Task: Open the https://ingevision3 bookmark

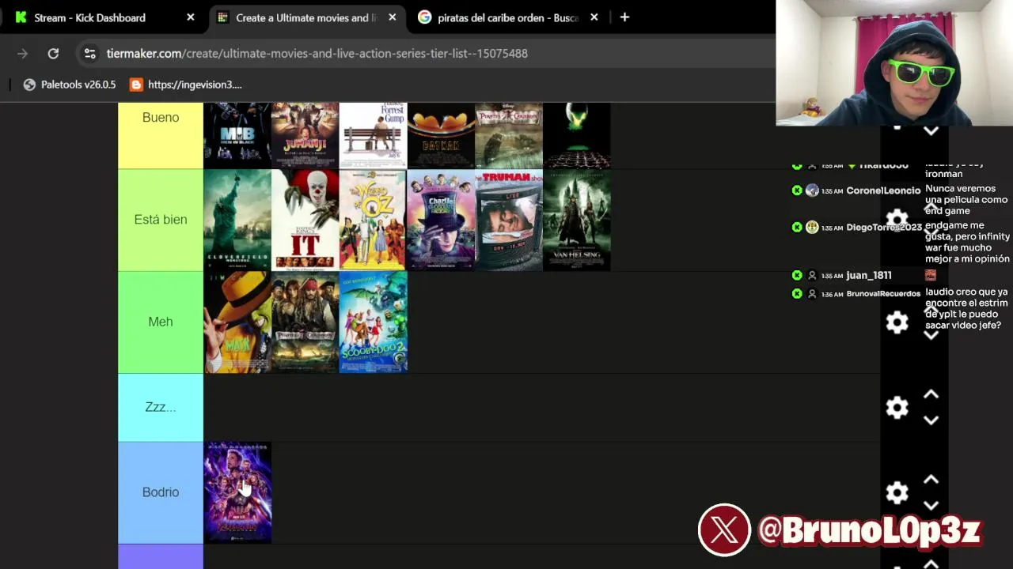Action: (185, 85)
